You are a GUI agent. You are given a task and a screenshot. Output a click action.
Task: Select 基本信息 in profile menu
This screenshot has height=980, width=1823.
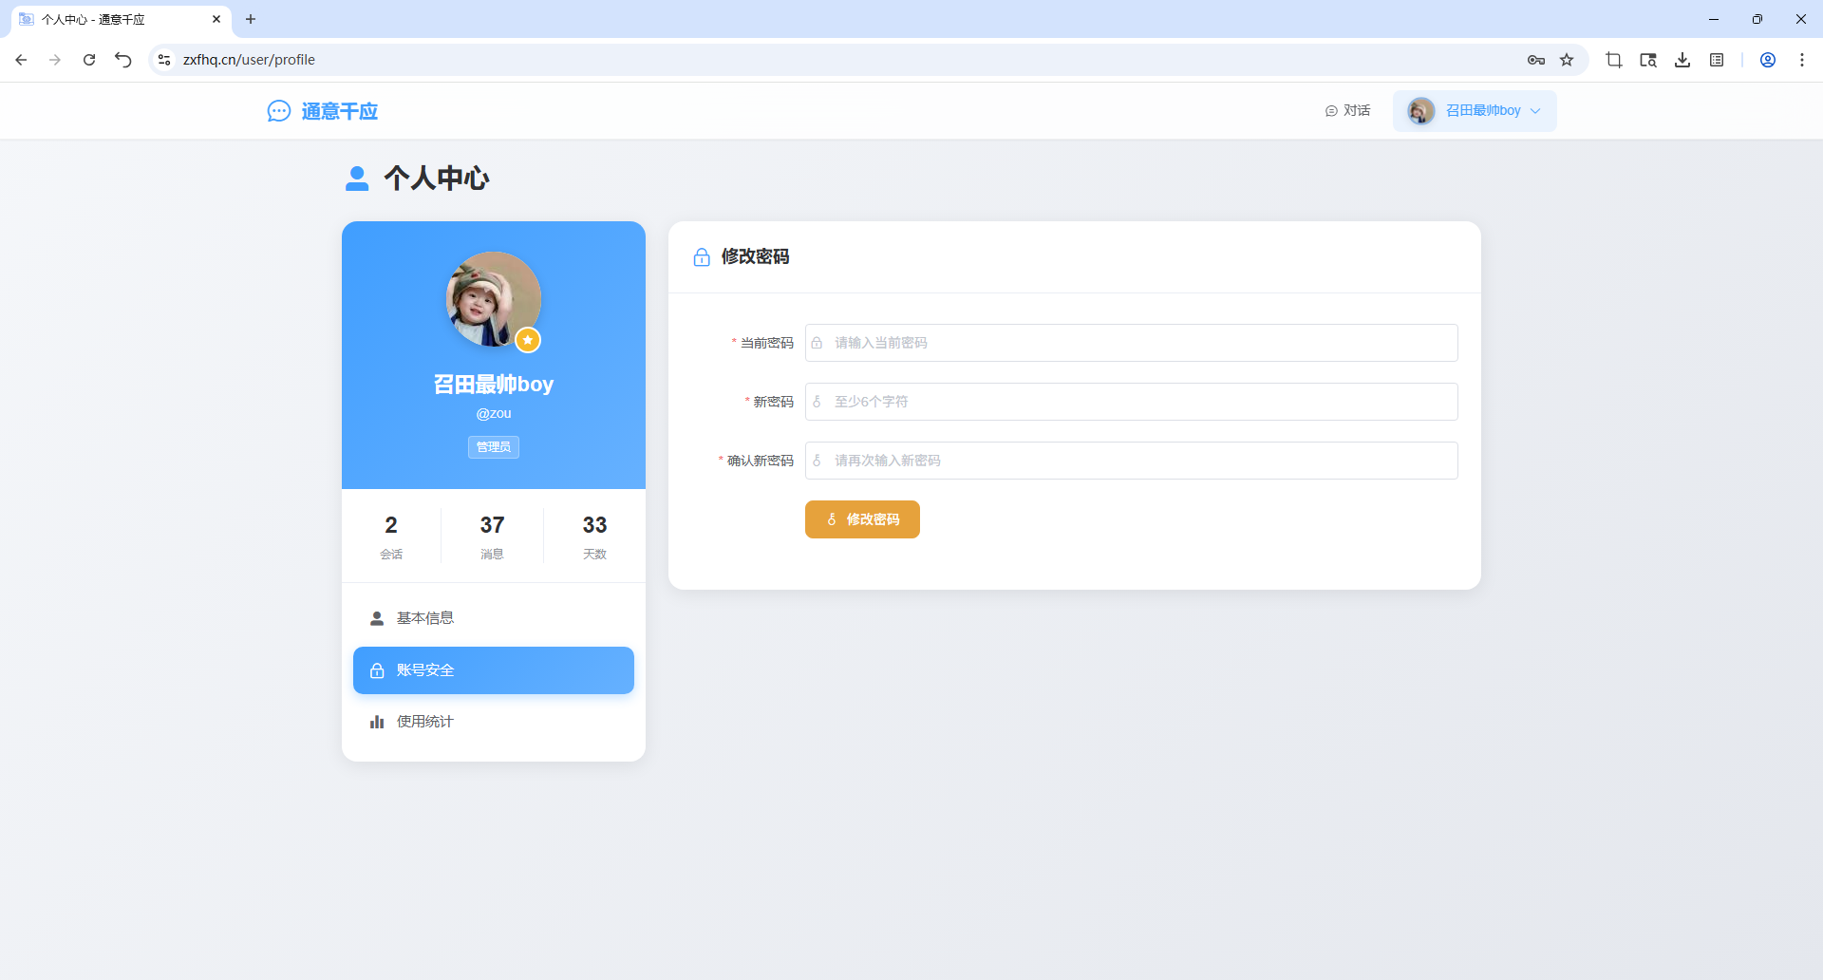point(494,618)
